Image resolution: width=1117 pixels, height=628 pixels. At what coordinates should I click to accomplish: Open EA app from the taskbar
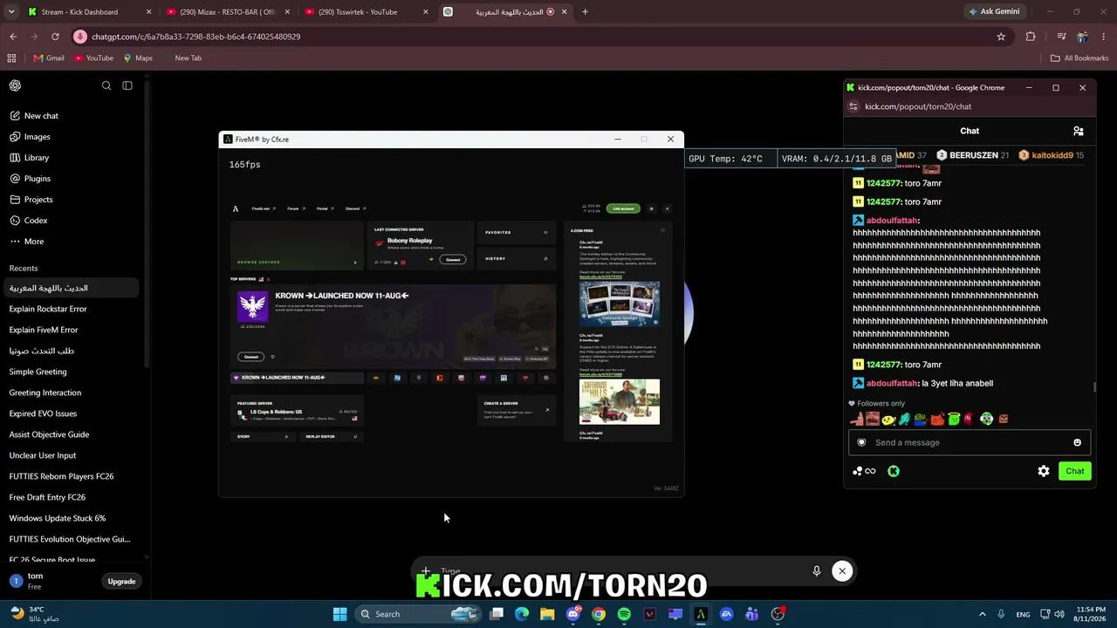click(x=726, y=614)
